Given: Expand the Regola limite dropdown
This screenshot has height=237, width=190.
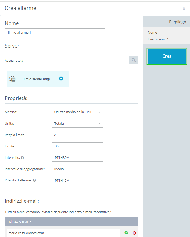Looking at the screenshot, I should point(77,135).
